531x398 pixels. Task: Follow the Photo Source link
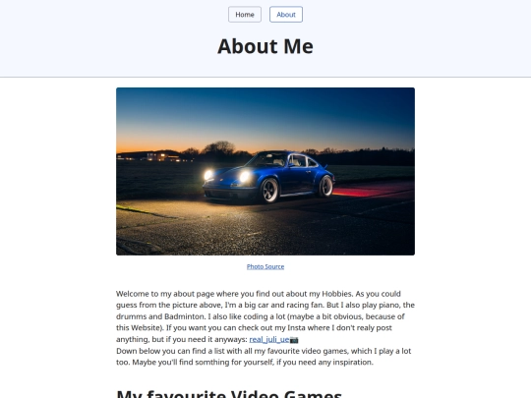click(x=265, y=266)
